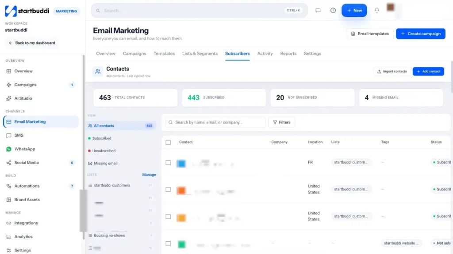Screen dimensions: 453x254
Task: Check the yellow avatar contact row checkbox
Action: pyautogui.click(x=168, y=217)
